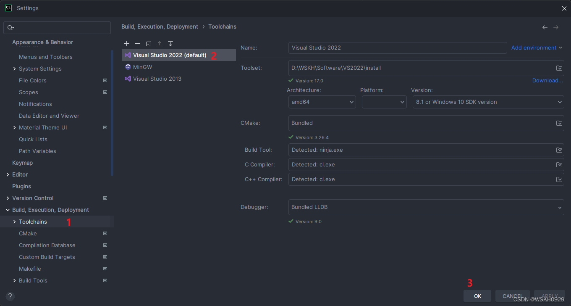Select Visual Studio 2013 toolchain
Image resolution: width=571 pixels, height=306 pixels.
(179, 79)
